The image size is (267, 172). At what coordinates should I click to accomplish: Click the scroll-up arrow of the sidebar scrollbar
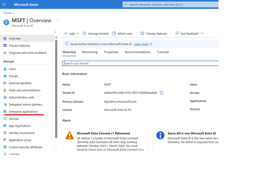(56, 37)
